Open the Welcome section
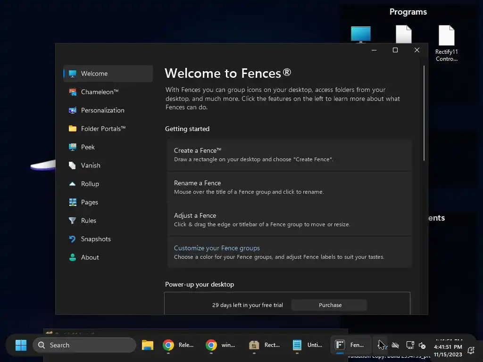The width and height of the screenshot is (483, 362). tap(108, 74)
